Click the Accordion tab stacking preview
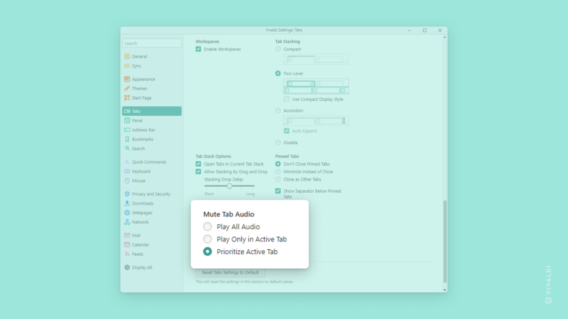This screenshot has height=319, width=568. (316, 121)
